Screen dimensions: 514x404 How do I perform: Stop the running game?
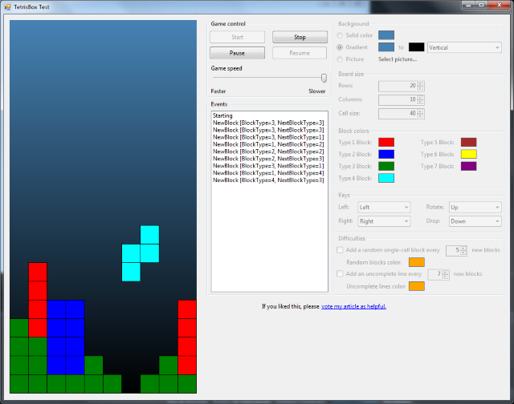point(300,37)
